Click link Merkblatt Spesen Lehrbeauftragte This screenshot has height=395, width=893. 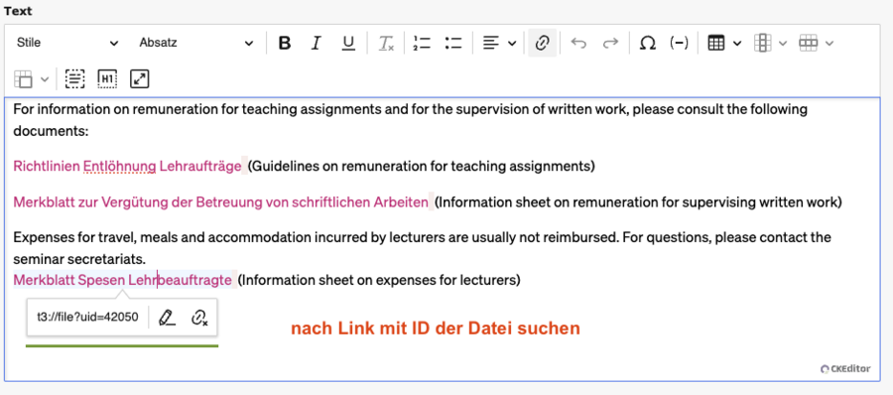point(122,280)
